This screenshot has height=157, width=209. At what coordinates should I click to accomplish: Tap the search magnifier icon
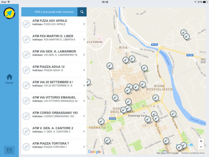pos(82,12)
